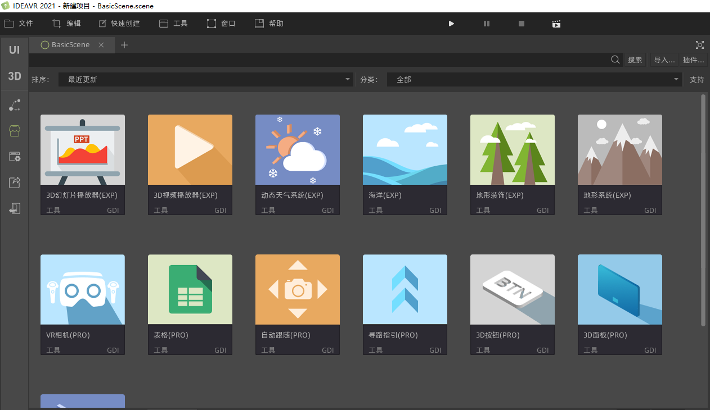Select the 表格 spreadsheet thumbnail
Image resolution: width=710 pixels, height=410 pixels.
[x=190, y=289]
